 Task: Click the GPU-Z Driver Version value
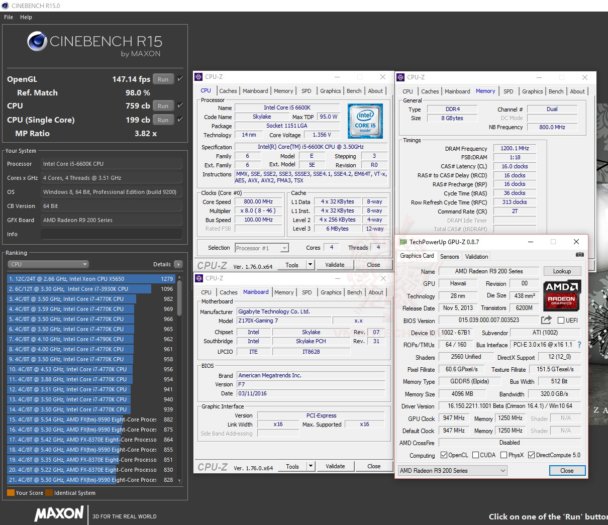click(510, 406)
